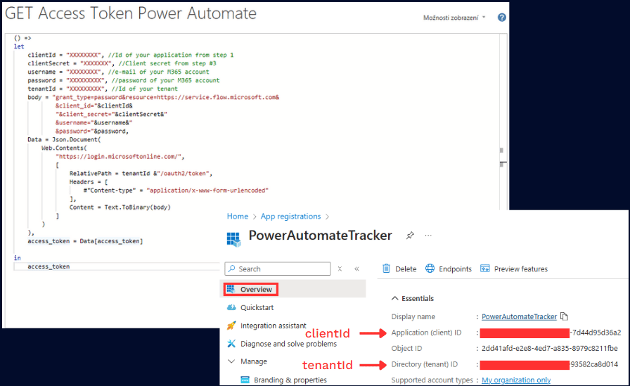Viewport: 630px width, 386px height.
Task: Click the Object ID value text
Action: 550,348
